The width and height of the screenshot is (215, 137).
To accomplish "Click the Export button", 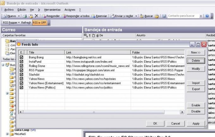I will point(196,89).
